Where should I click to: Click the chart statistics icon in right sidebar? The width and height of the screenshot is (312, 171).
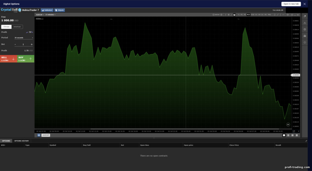coord(305,36)
